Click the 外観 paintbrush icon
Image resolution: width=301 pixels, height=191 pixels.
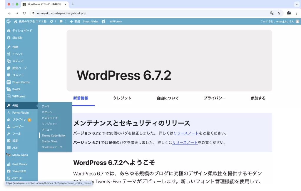[9, 105]
